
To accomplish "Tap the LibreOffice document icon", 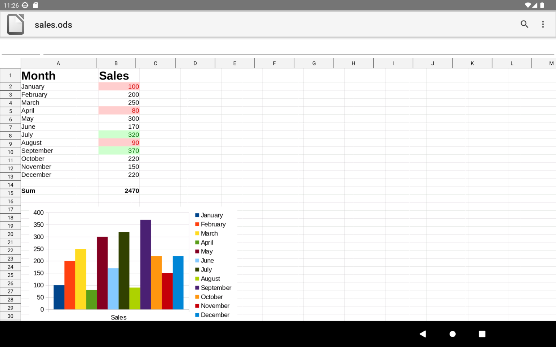I will 16,24.
